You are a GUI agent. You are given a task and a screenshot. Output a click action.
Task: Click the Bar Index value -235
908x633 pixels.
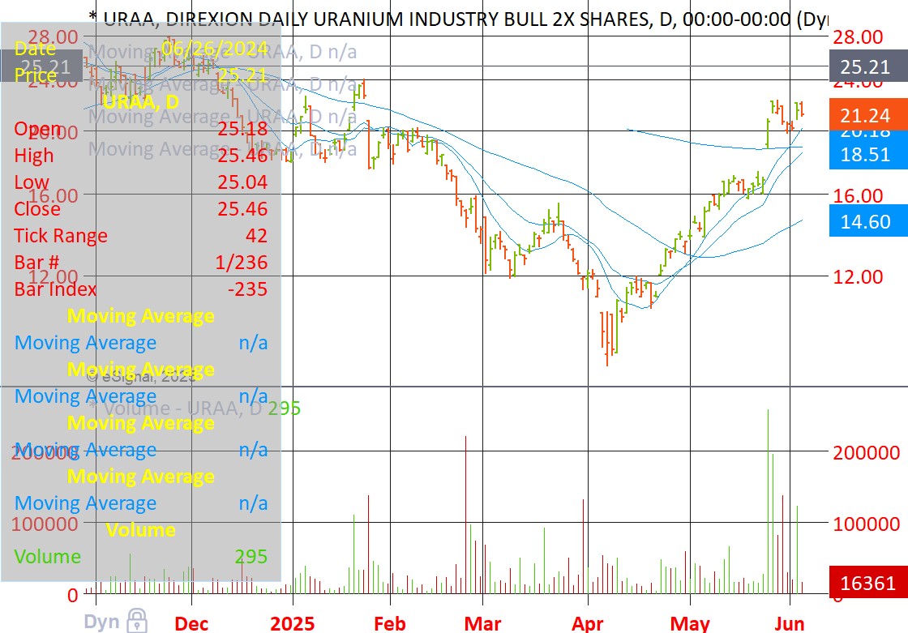tap(248, 289)
